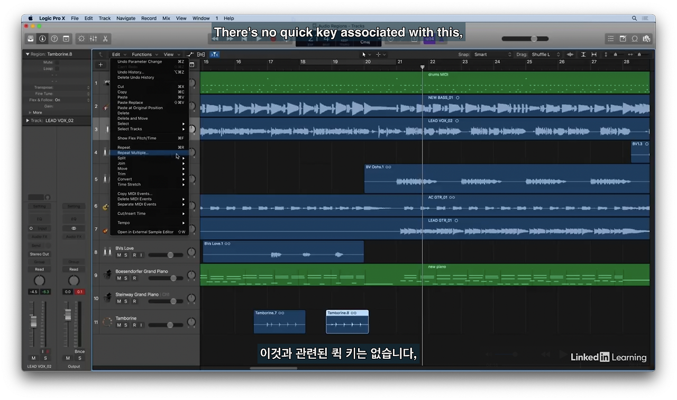Image resolution: width=677 pixels, height=400 pixels.
Task: Click BVs Love track microphone icon
Action: click(x=107, y=252)
